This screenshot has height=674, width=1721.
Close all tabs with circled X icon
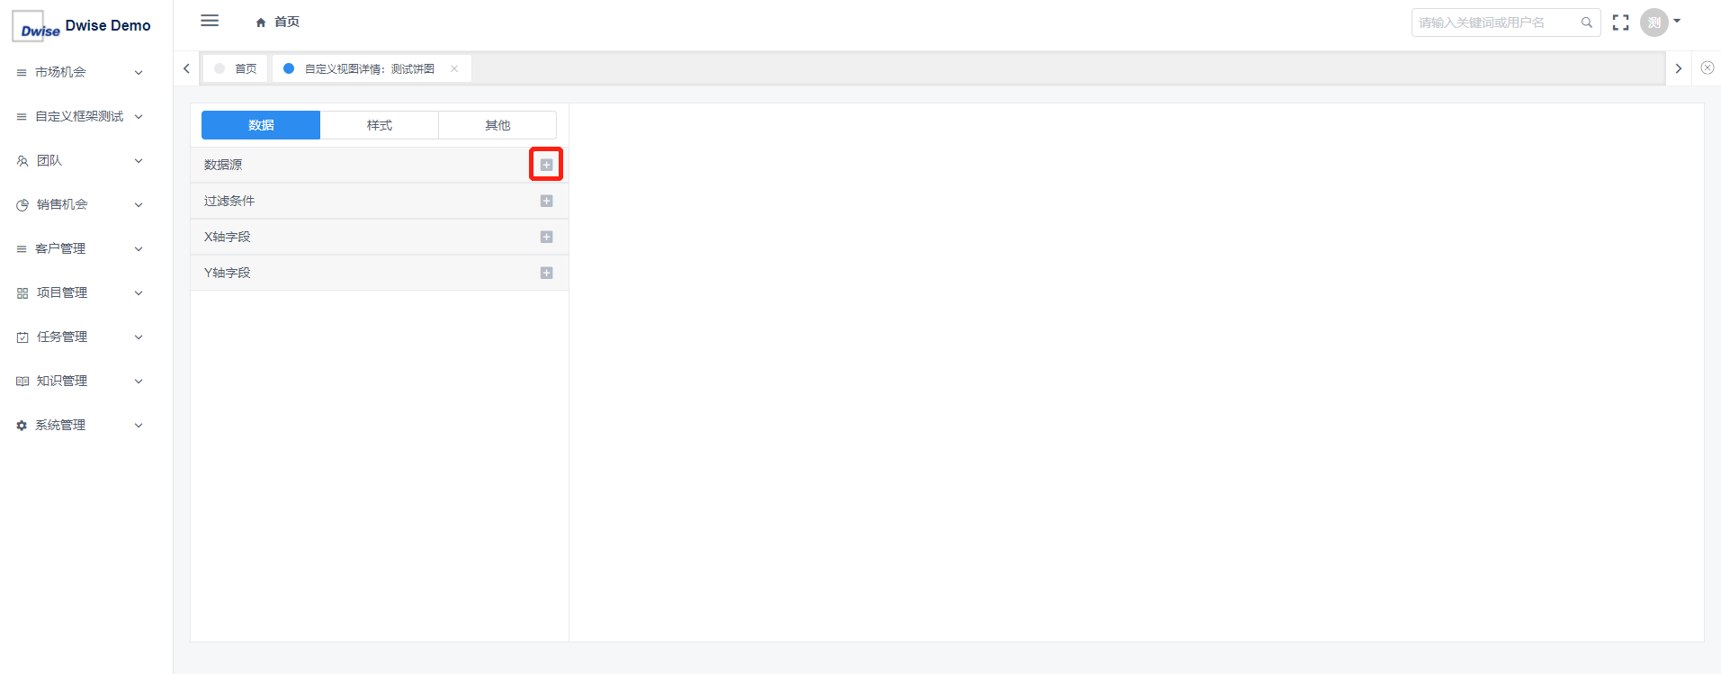click(x=1707, y=67)
